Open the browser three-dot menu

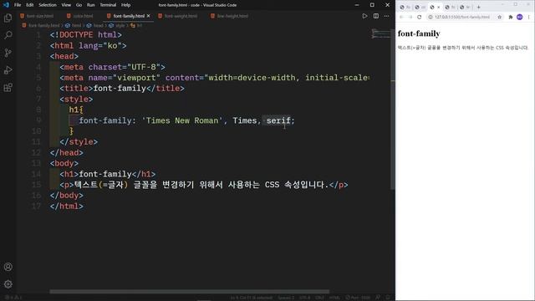coord(529,17)
